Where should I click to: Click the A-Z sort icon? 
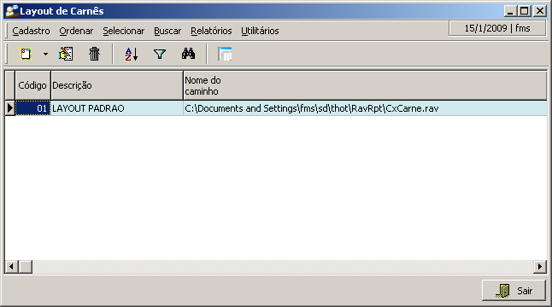[x=132, y=54]
